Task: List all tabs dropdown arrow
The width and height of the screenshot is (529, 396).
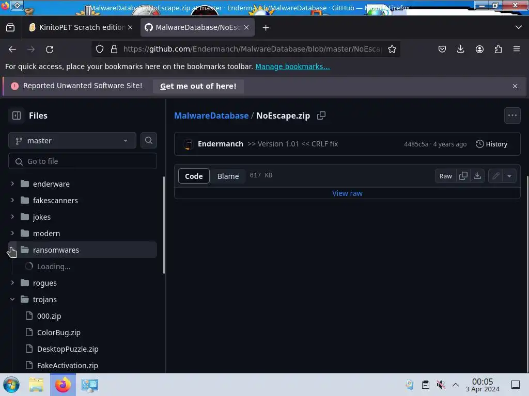Action: [519, 27]
